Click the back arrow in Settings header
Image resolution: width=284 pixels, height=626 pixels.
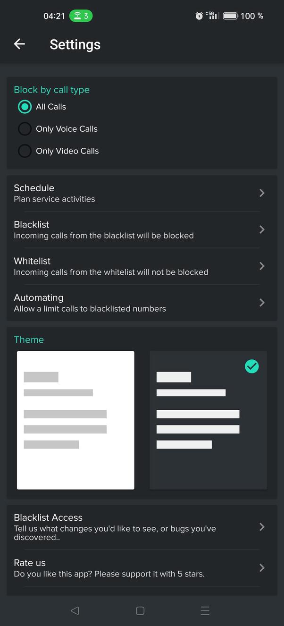click(x=19, y=44)
